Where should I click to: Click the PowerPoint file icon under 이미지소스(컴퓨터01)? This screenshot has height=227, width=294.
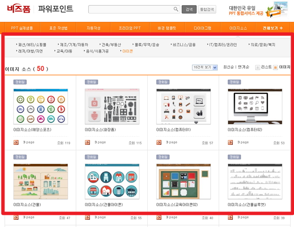coord(159,142)
